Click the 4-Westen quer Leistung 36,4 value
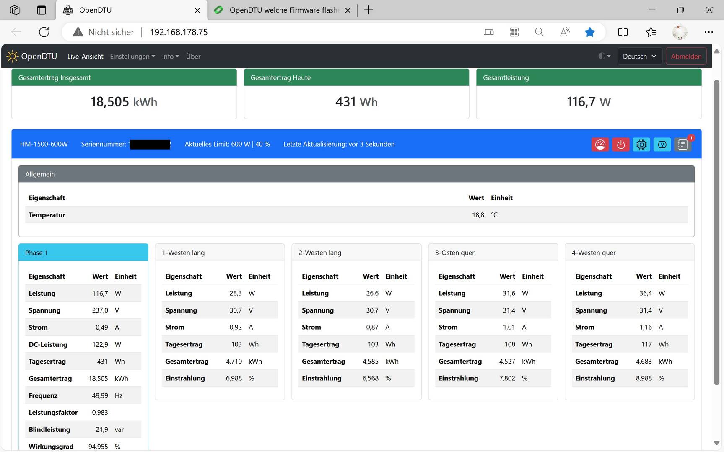The width and height of the screenshot is (724, 452). tap(646, 293)
